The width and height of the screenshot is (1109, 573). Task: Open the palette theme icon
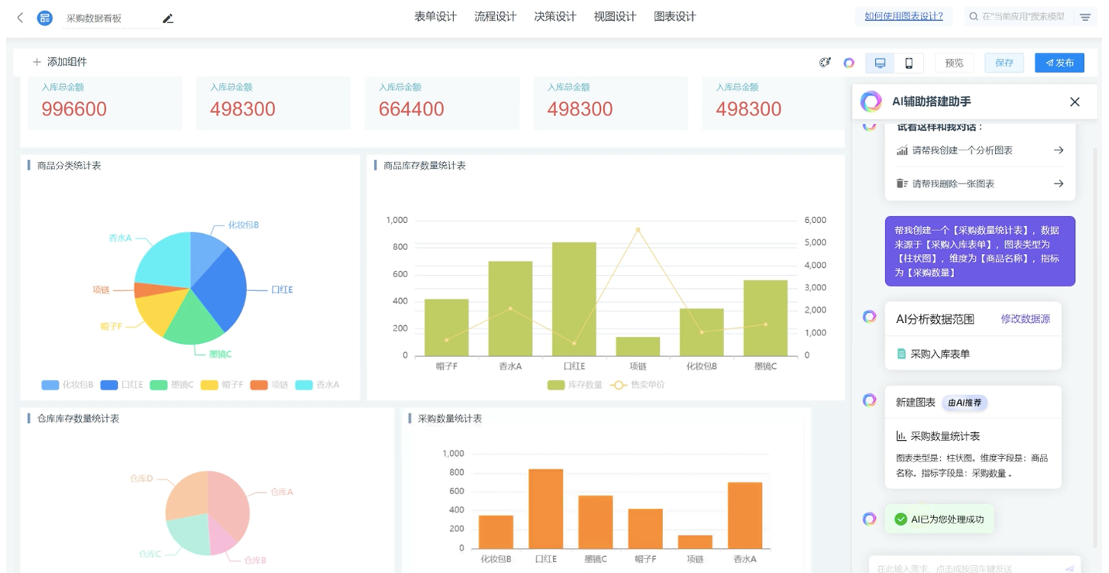[x=825, y=63]
